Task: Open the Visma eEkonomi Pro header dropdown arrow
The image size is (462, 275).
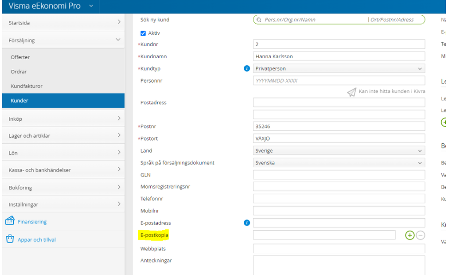Action: tap(91, 6)
